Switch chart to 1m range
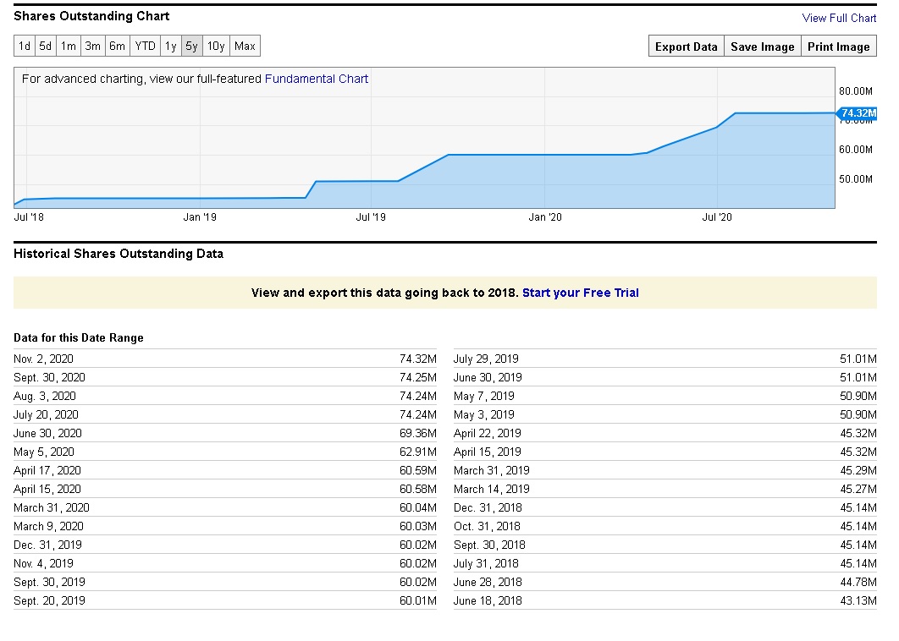This screenshot has height=641, width=899. [69, 47]
